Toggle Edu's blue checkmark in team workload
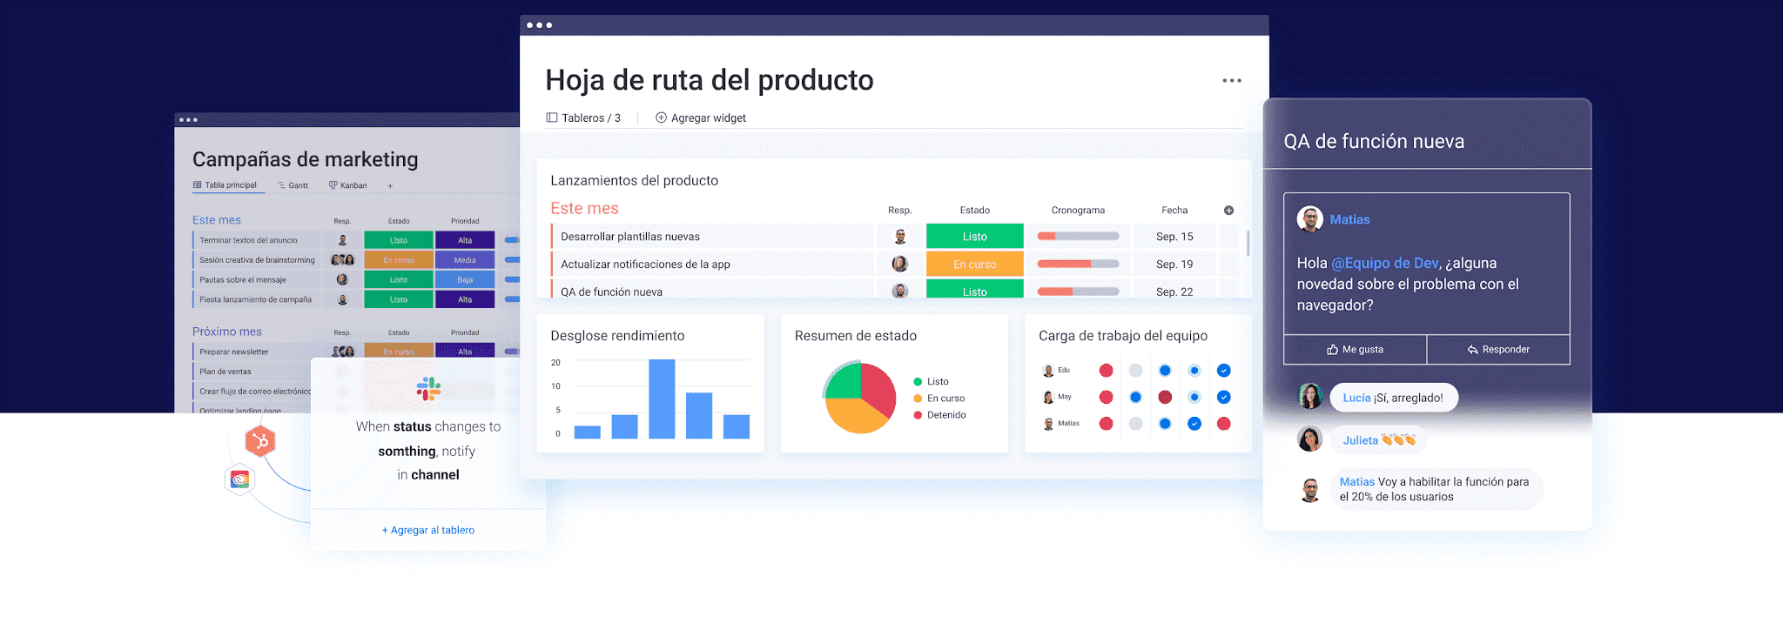The height and width of the screenshot is (637, 1783). 1223,371
